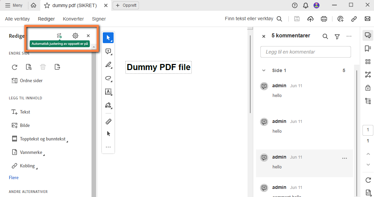
Task: Select the measure ruler tool
Action: coord(108,122)
